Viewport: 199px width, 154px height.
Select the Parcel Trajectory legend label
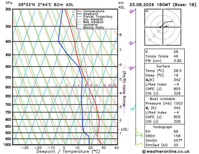point(98,17)
